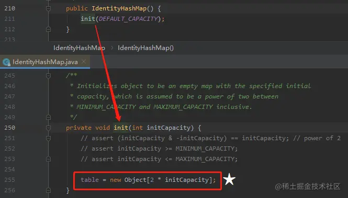This screenshot has width=348, height=198.
Task: Collapse the constructor fold marker at line 210
Action: click(48, 9)
